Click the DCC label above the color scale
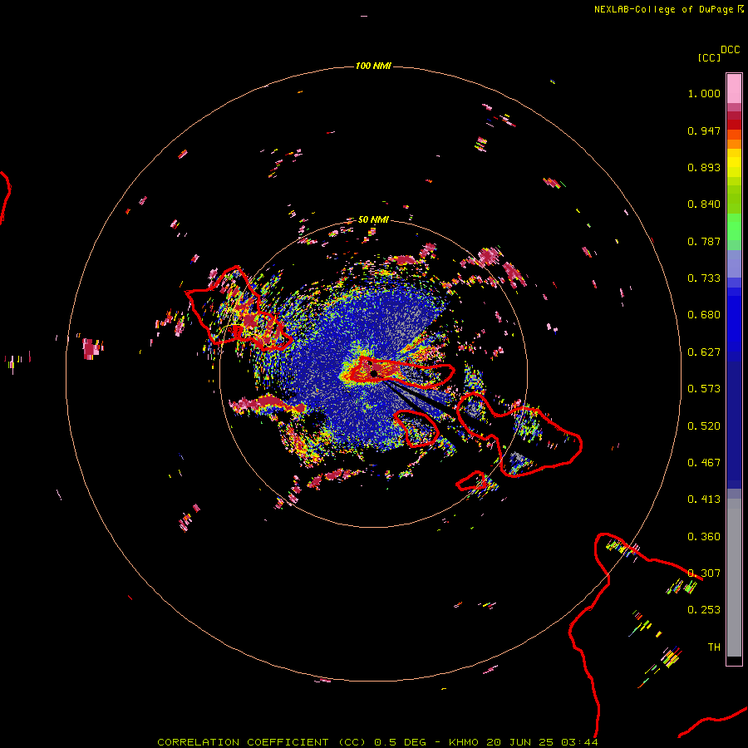Image resolution: width=748 pixels, height=748 pixels. 730,50
